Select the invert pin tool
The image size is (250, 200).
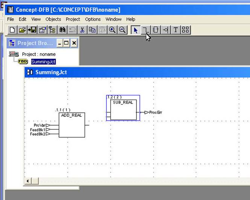click(x=165, y=30)
